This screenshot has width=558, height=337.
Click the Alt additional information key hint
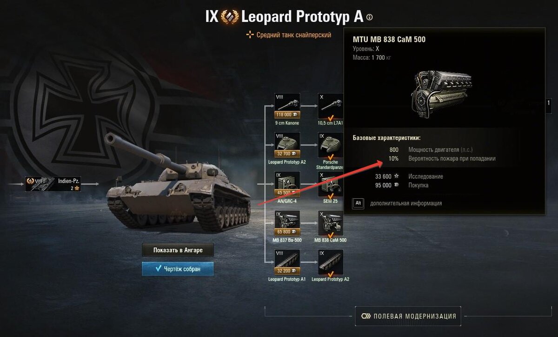click(x=358, y=203)
